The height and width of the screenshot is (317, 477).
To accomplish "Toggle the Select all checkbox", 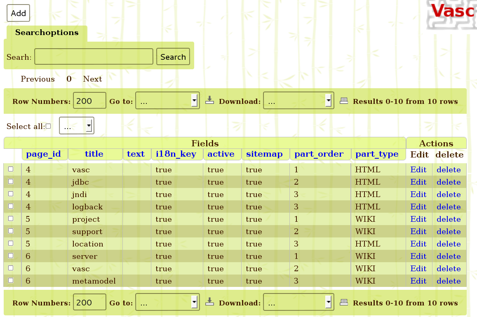I will coord(48,127).
